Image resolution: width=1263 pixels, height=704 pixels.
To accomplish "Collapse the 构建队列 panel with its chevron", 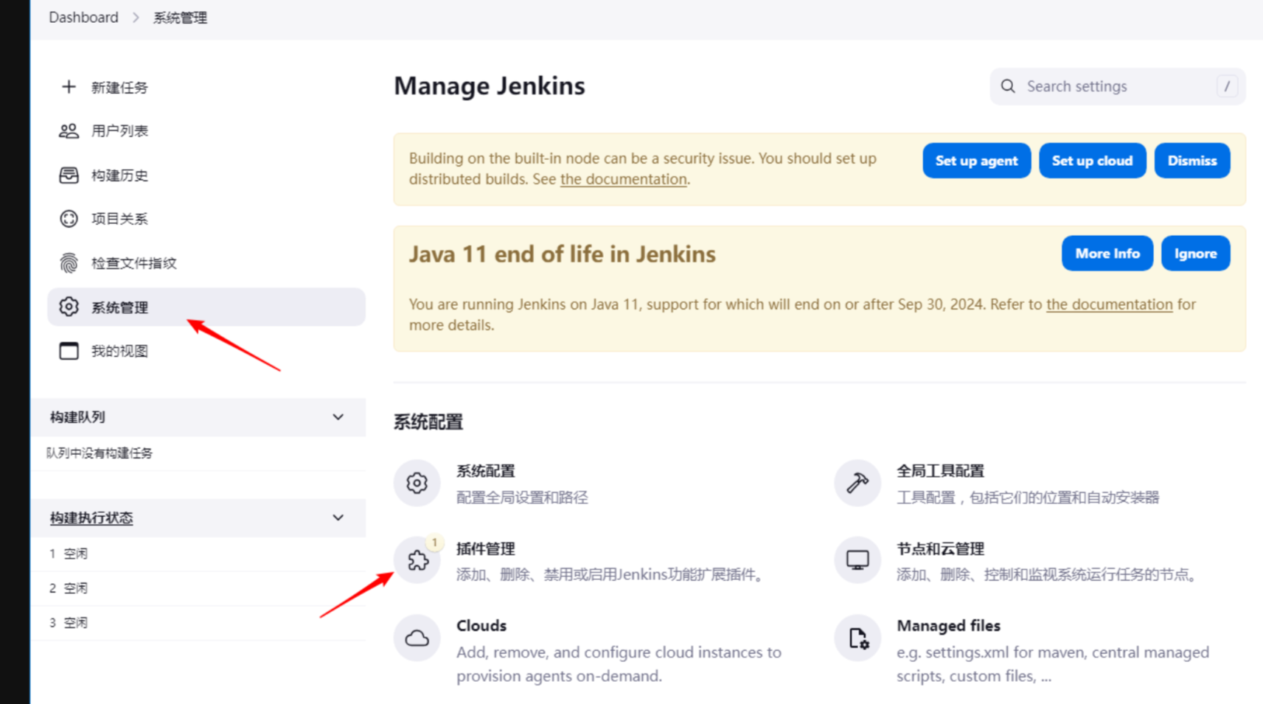I will tap(338, 417).
